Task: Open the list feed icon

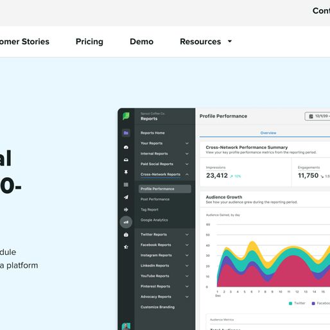Action: [126, 184]
